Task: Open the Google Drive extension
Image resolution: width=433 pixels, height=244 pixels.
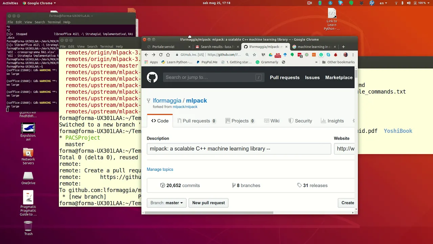Action: point(271,55)
